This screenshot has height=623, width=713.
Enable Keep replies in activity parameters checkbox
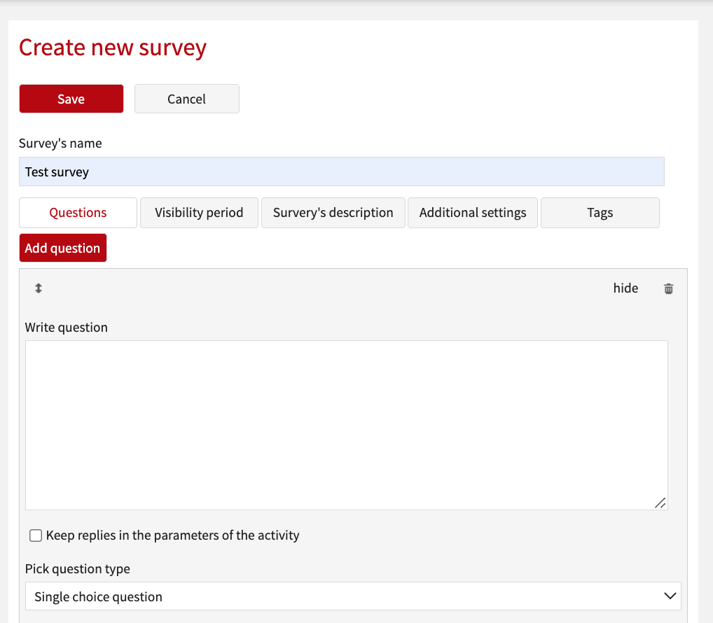click(x=36, y=535)
